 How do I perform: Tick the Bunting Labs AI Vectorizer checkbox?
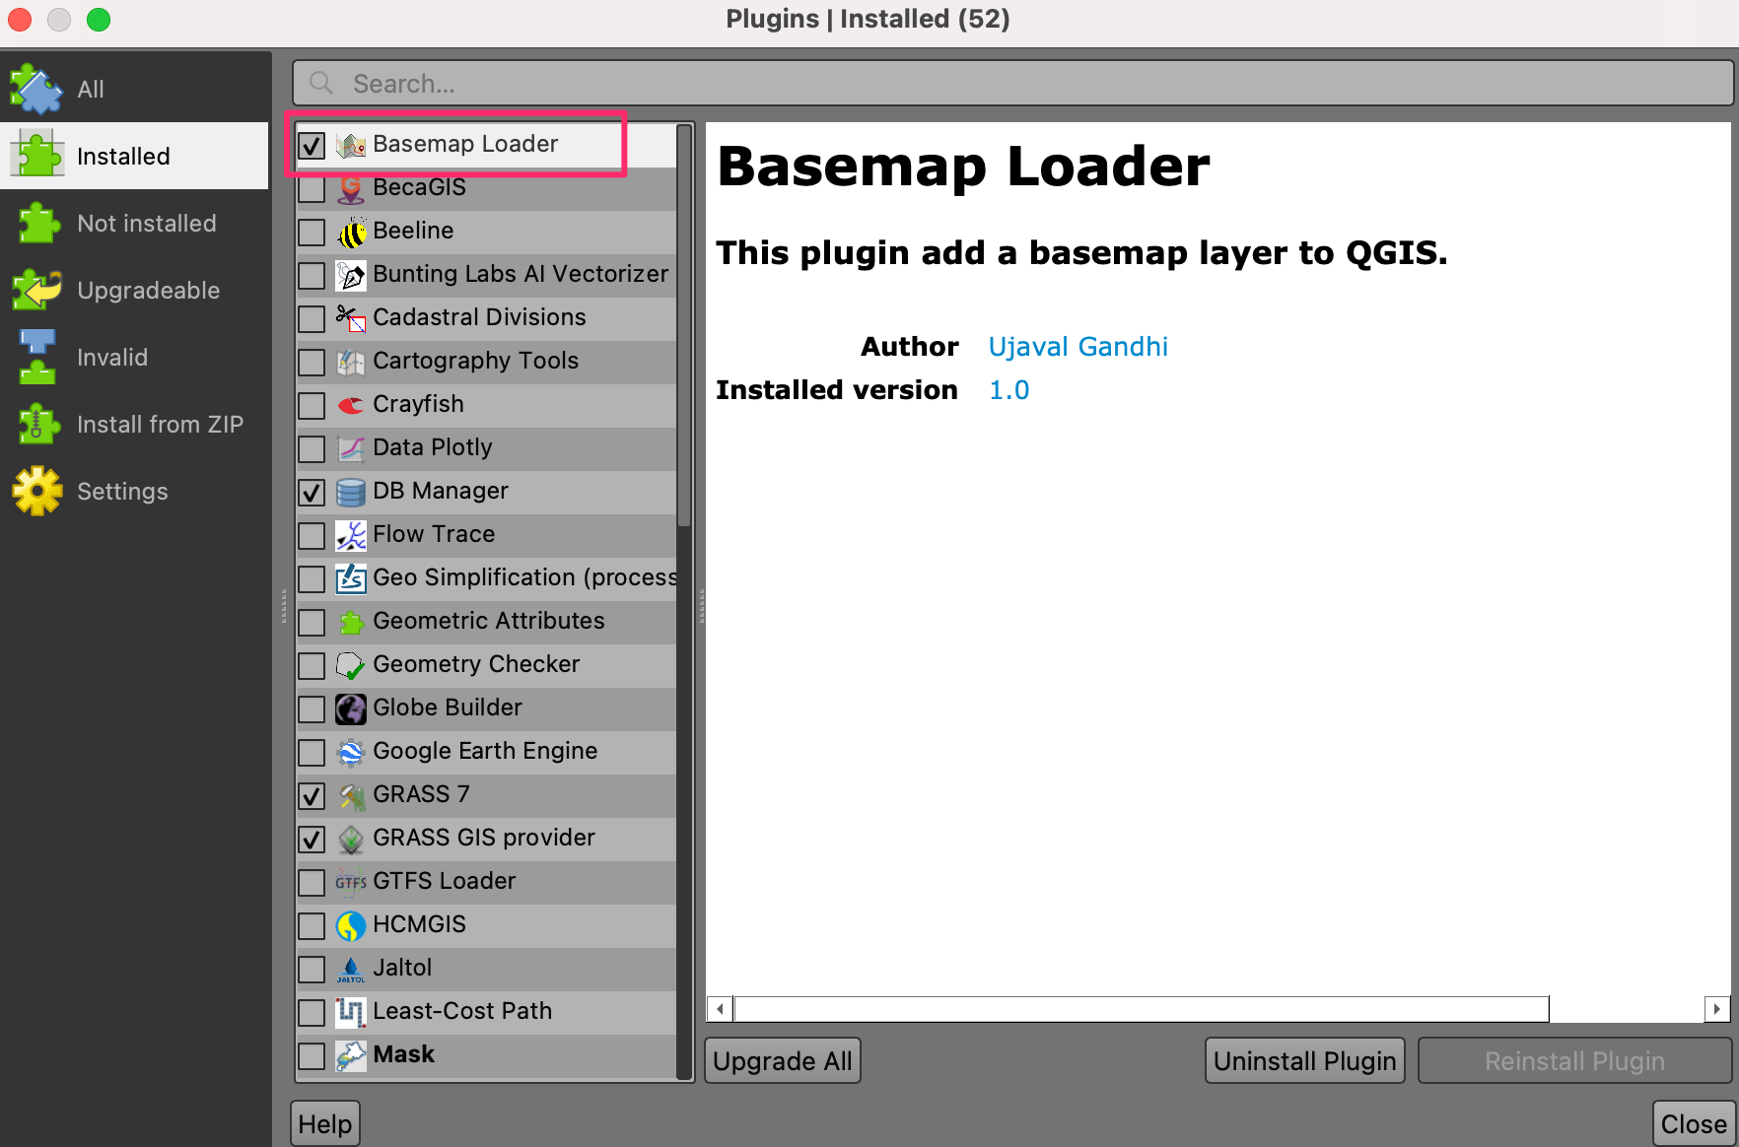click(x=312, y=276)
